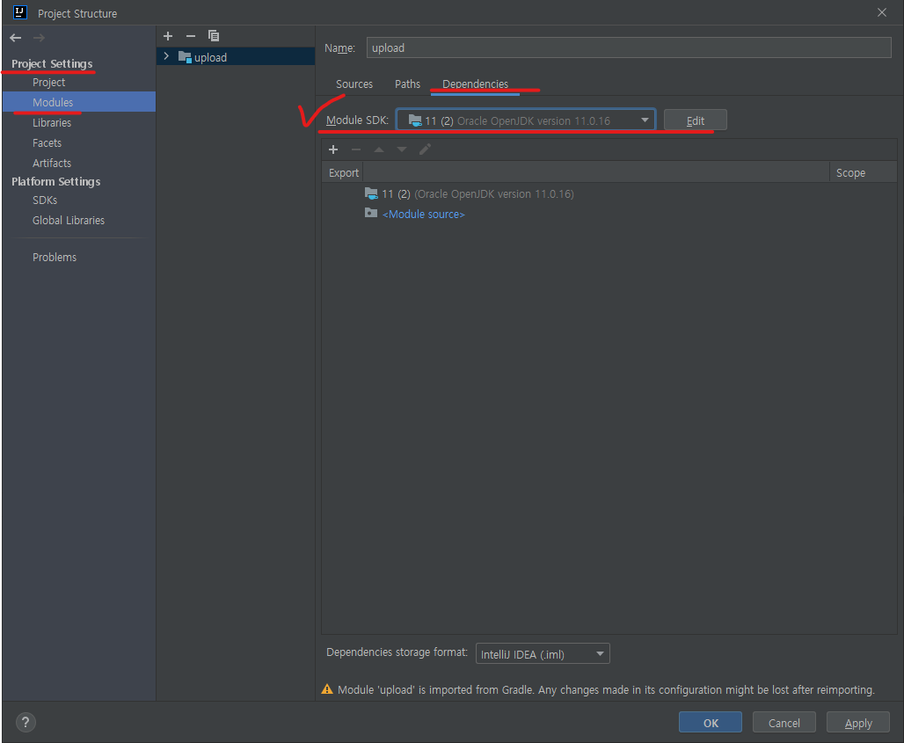The image size is (904, 743).
Task: Expand the upload module tree node
Action: pos(166,56)
